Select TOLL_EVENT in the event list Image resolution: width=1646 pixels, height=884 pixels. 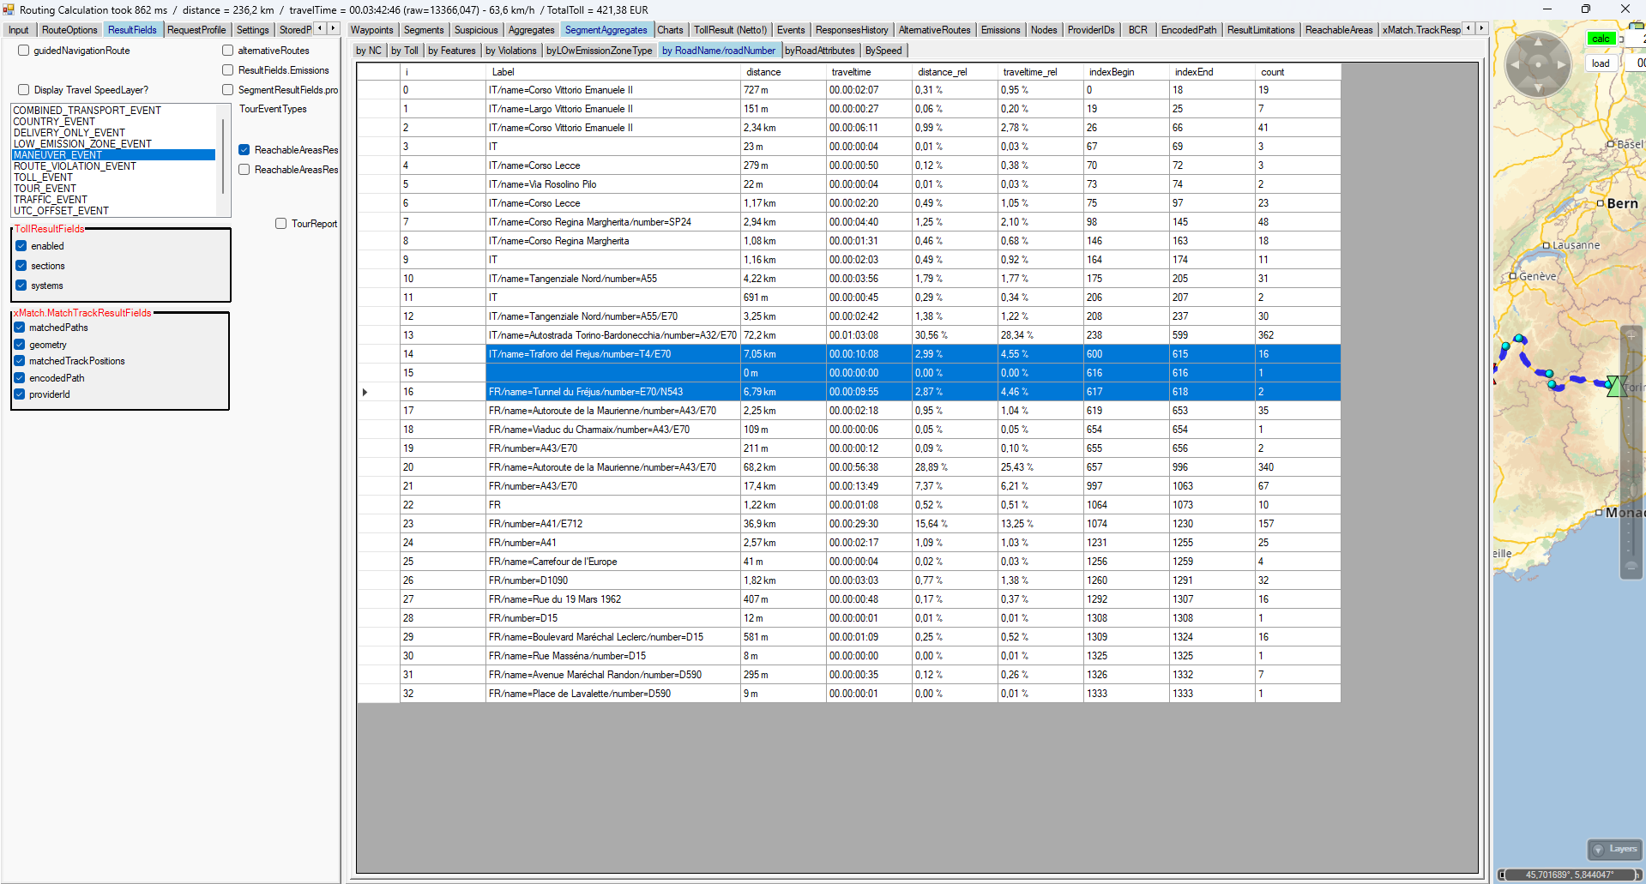pos(43,177)
